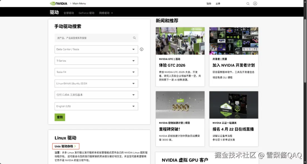Open the golden 3000 milestone thumbnail
Viewport: 307px width, 164px height.
(180, 105)
